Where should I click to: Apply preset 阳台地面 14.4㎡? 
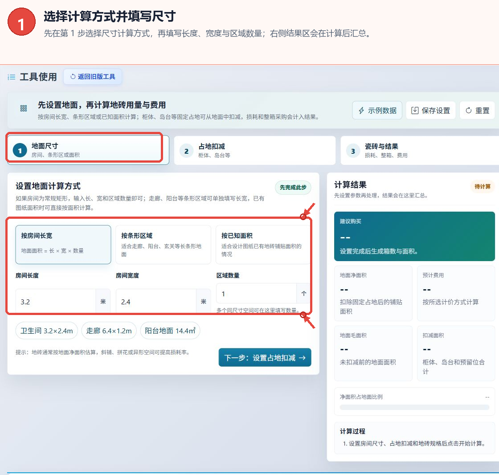tap(170, 331)
